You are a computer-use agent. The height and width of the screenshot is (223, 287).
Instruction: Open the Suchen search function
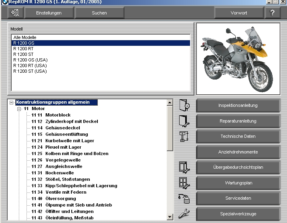99,13
